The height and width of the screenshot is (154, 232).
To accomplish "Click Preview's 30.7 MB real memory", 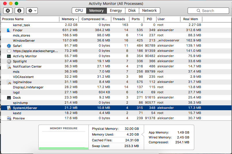I will (x=195, y=118).
